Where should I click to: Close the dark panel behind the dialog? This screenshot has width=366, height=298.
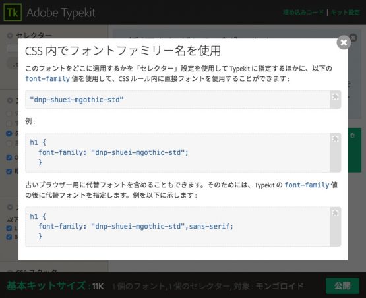[353, 38]
